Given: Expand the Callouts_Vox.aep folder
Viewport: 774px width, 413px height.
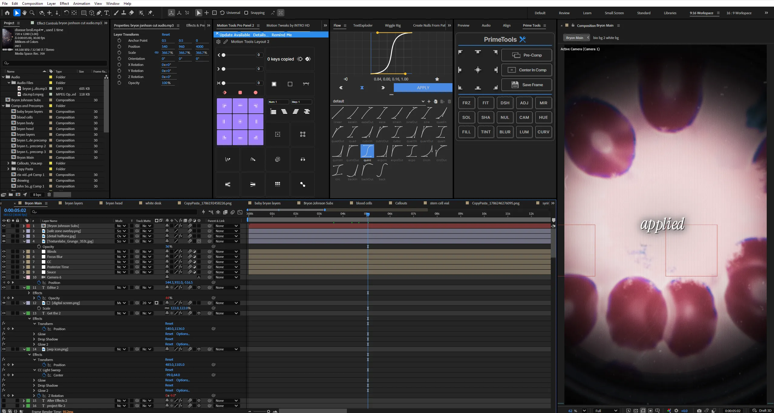Looking at the screenshot, I should coord(8,163).
